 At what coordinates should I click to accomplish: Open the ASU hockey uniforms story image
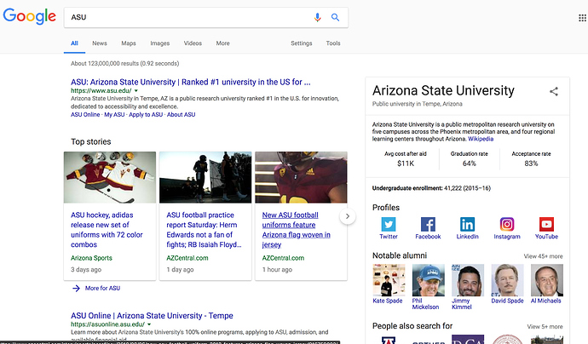click(x=110, y=177)
